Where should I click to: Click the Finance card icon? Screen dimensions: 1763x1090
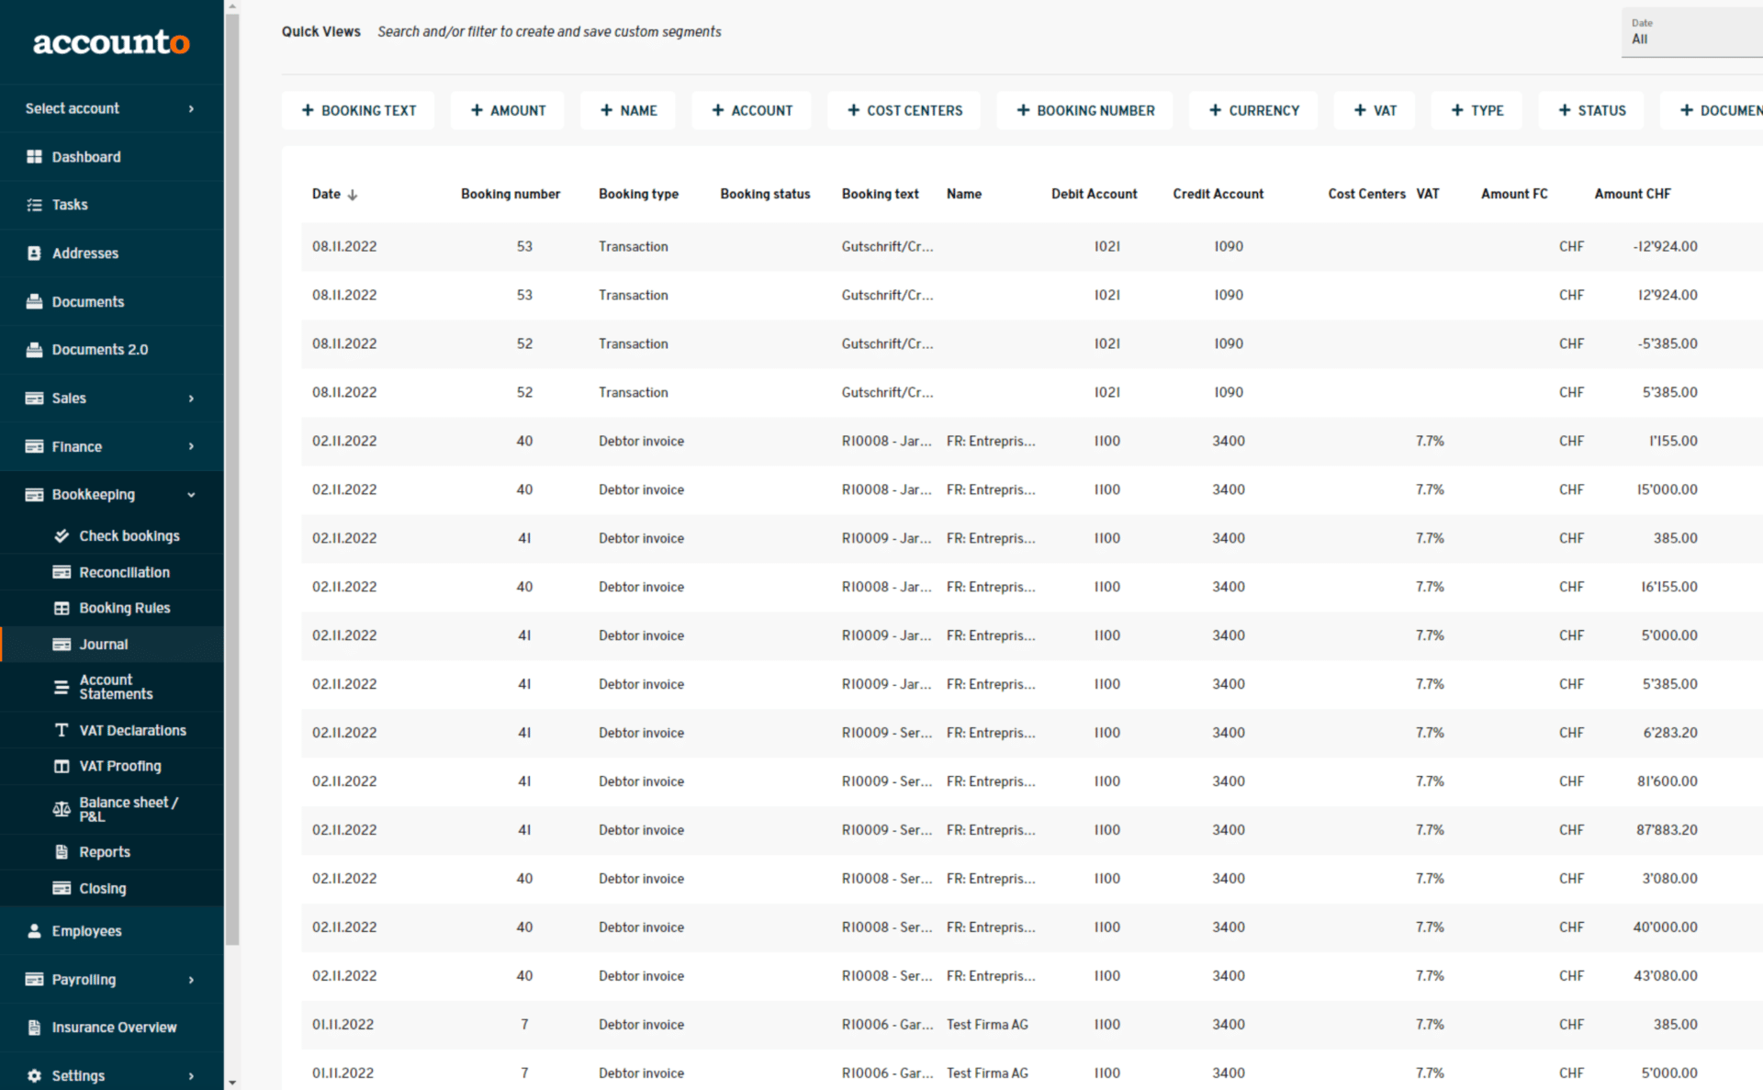[x=34, y=446]
